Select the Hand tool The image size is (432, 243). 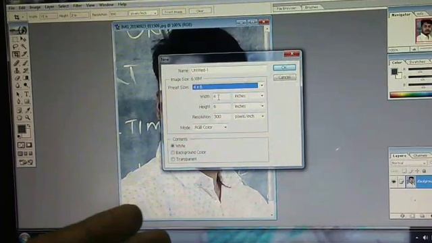click(19, 118)
